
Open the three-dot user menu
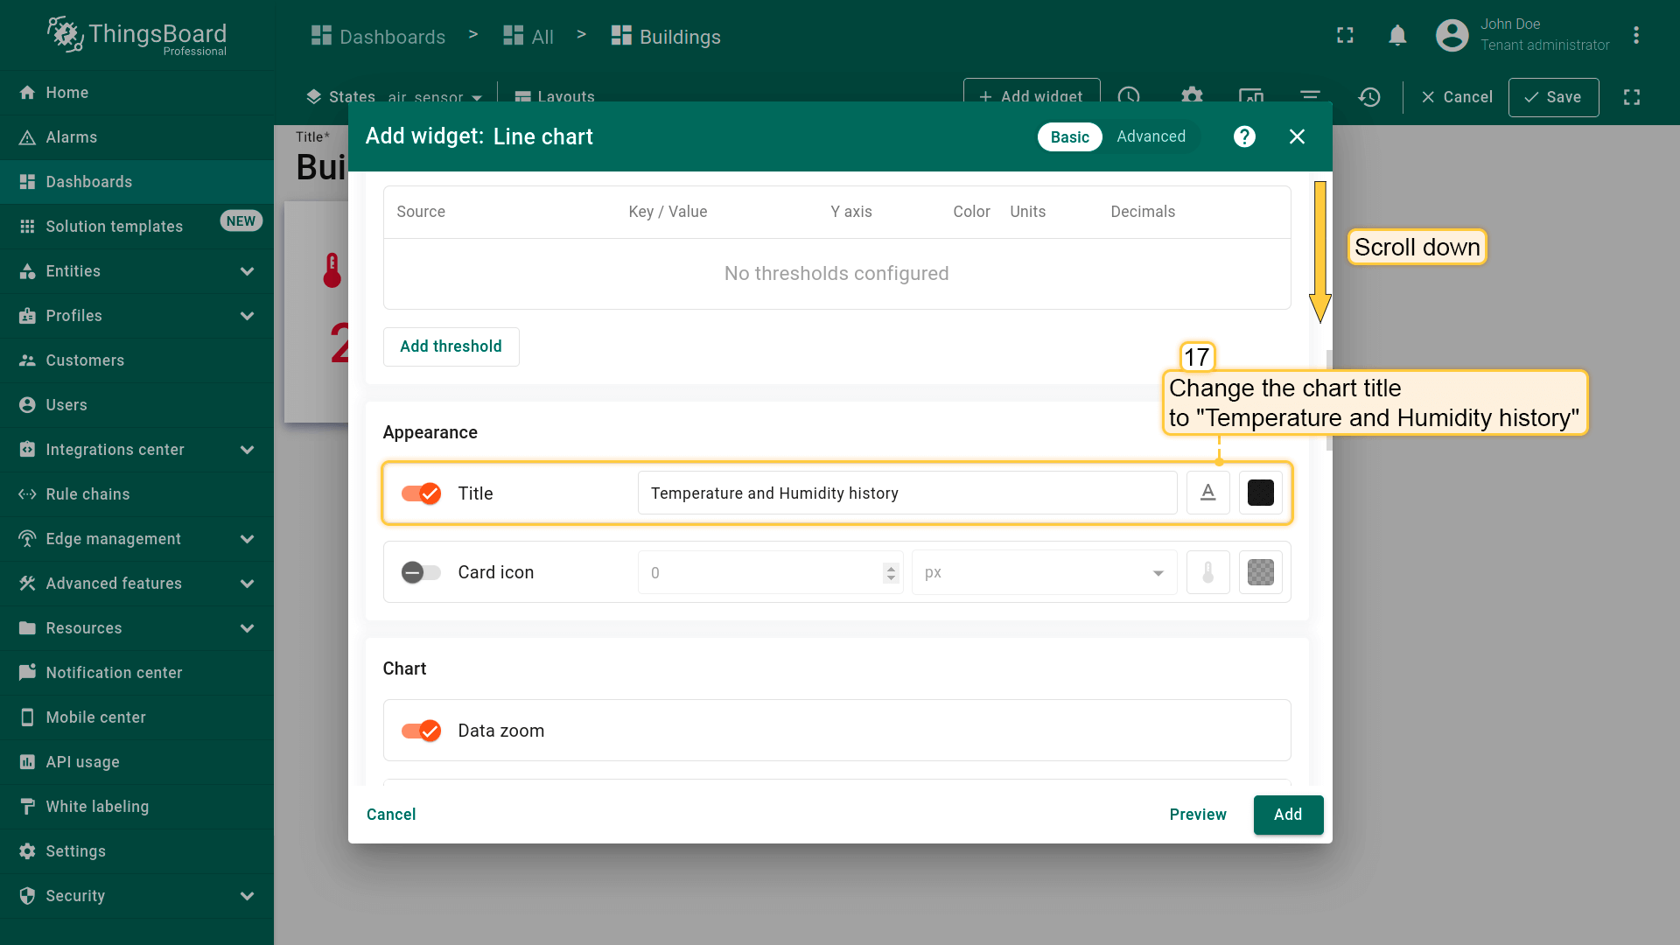click(x=1635, y=36)
